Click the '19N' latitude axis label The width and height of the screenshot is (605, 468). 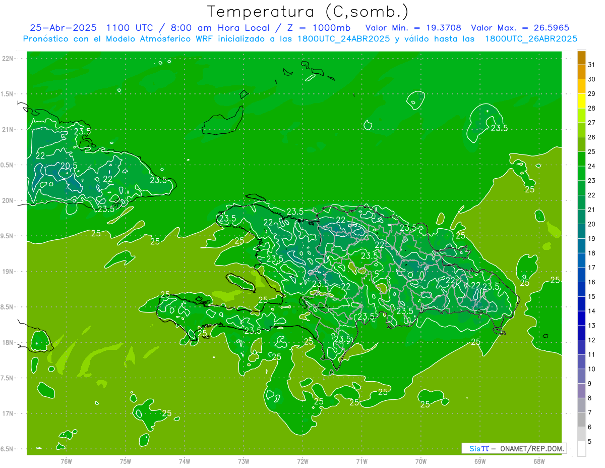(x=8, y=272)
